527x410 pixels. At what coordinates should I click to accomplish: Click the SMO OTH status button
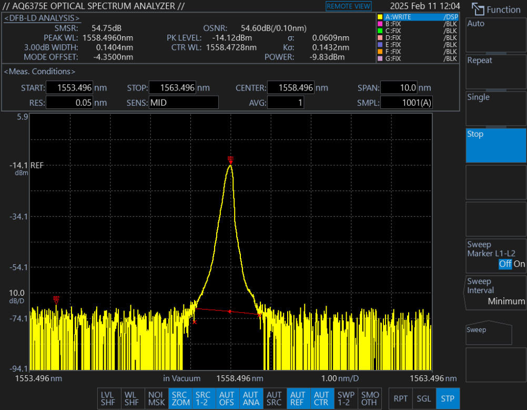370,399
